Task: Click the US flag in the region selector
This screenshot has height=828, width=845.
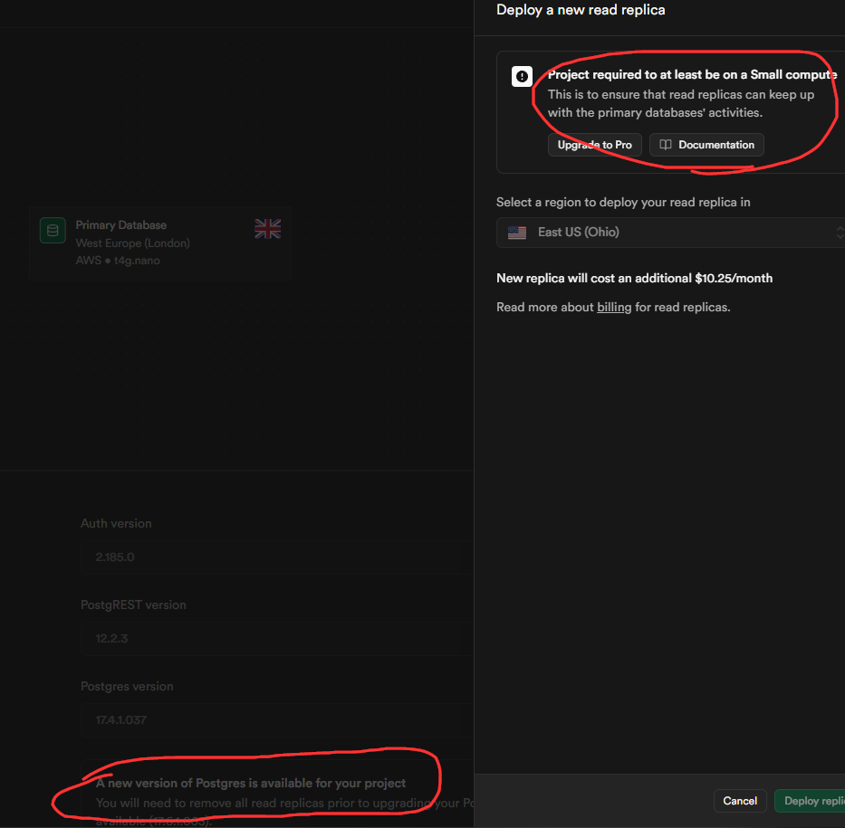Action: point(517,233)
